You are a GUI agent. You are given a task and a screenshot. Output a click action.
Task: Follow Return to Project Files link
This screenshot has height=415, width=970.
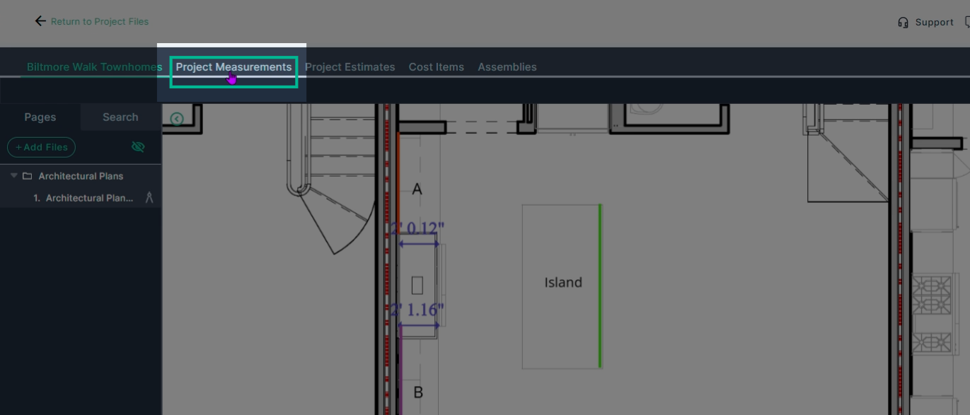pyautogui.click(x=100, y=21)
